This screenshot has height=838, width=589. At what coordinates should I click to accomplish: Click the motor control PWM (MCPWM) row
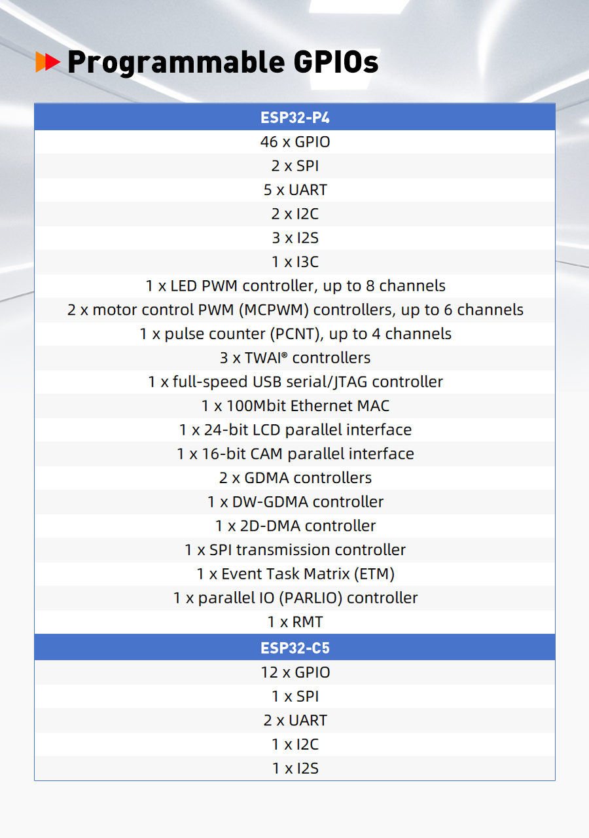click(294, 310)
